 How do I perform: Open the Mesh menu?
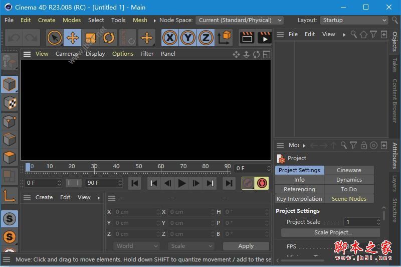tap(140, 20)
